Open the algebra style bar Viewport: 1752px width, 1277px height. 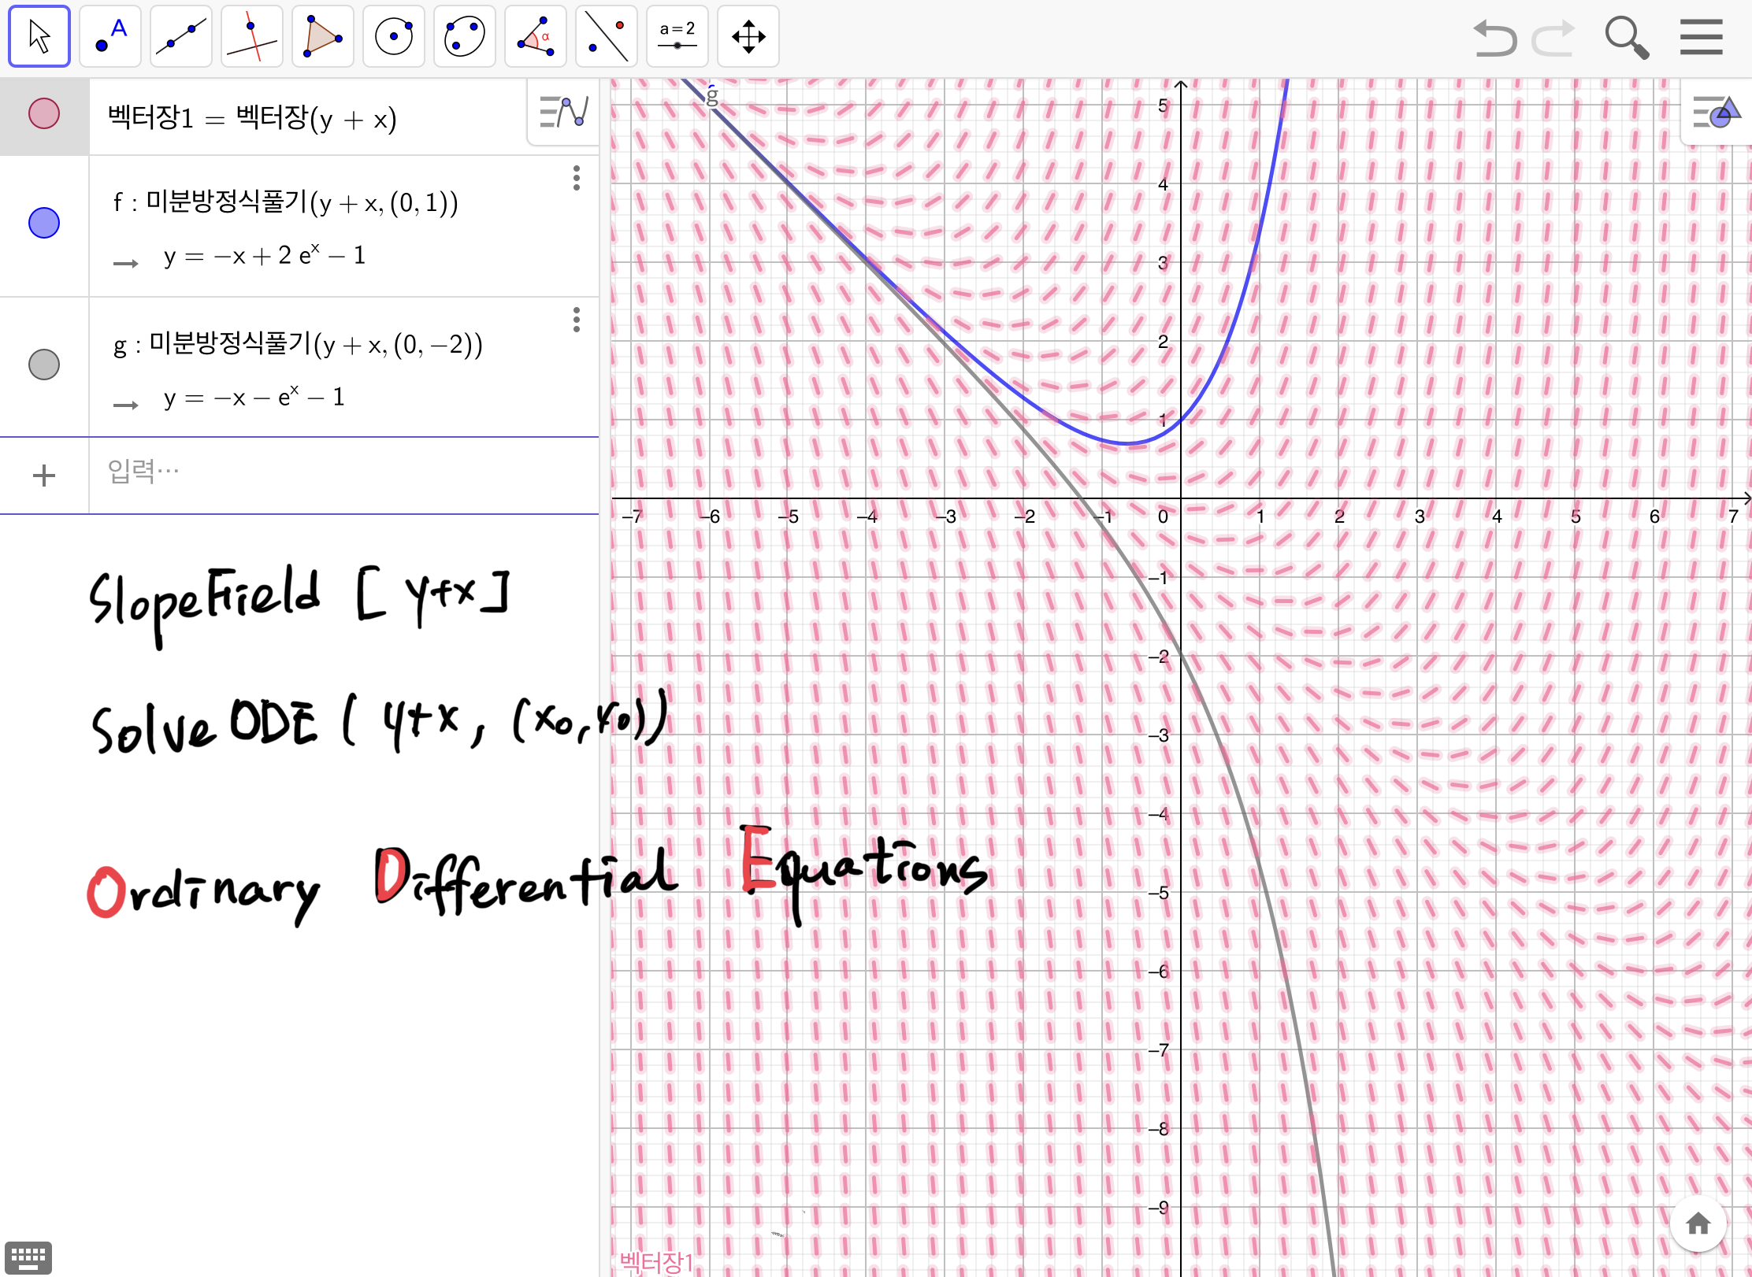coord(563,113)
